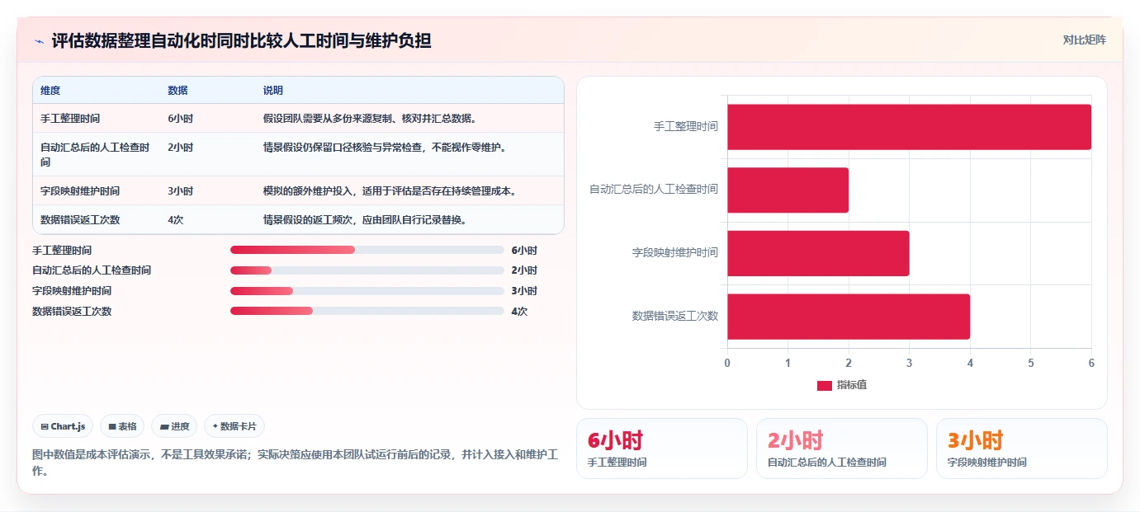
Task: Click the 说明 column header
Action: 273,91
